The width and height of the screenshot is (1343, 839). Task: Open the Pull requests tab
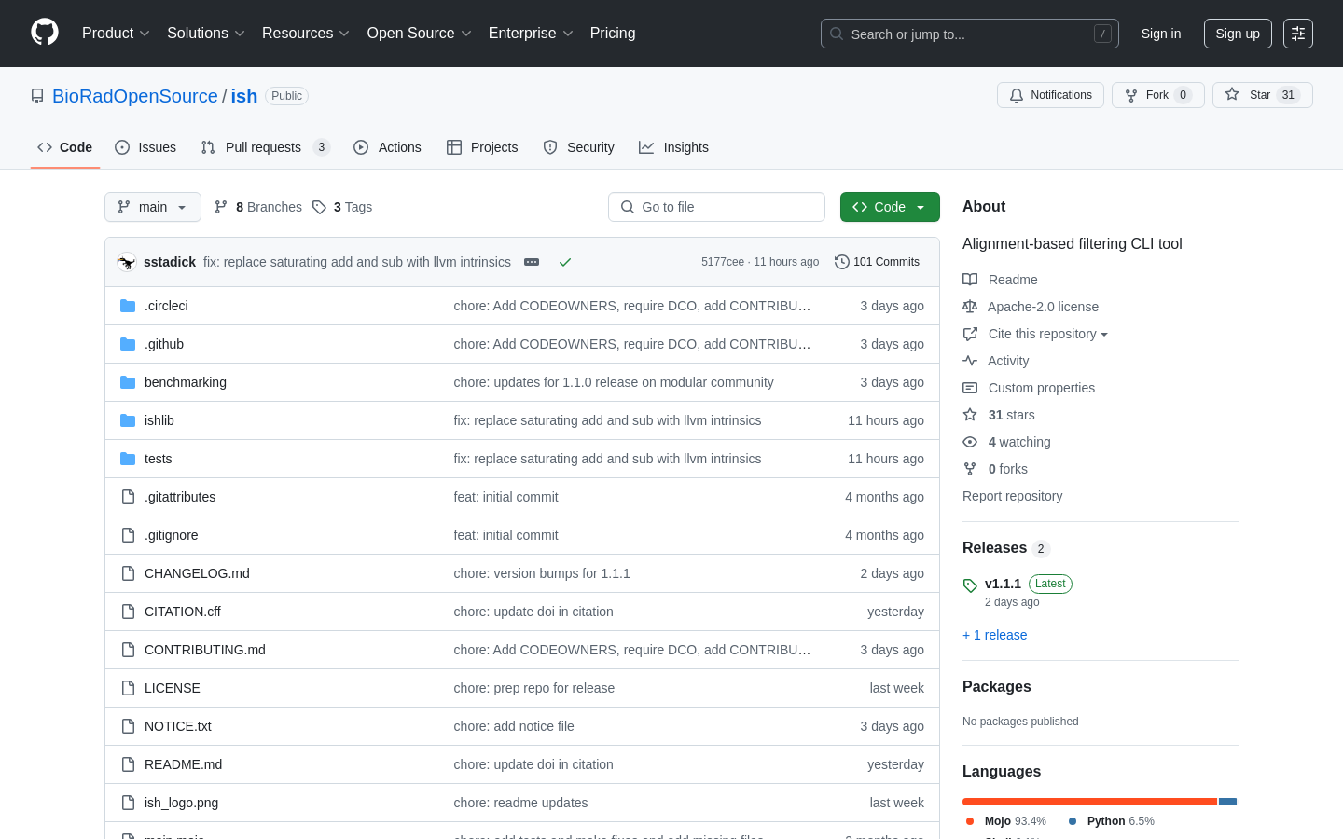coord(266,147)
